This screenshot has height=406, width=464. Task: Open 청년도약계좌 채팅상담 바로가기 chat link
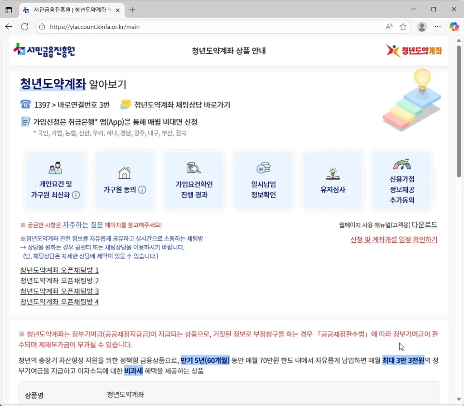(182, 105)
